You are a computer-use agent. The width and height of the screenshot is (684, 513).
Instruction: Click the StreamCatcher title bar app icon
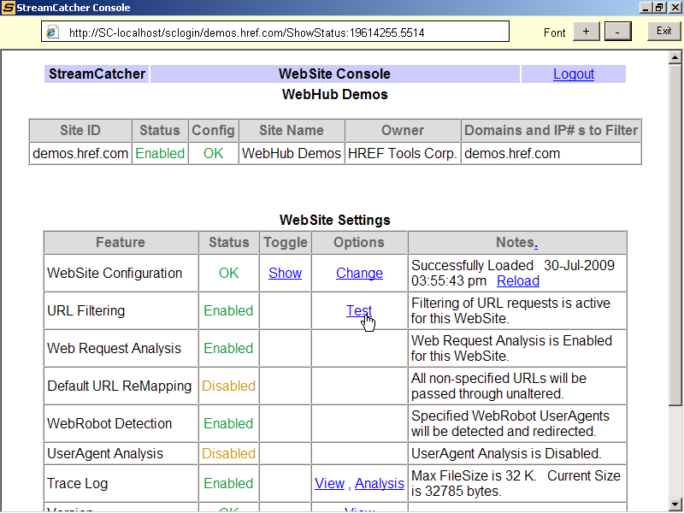pos(9,8)
